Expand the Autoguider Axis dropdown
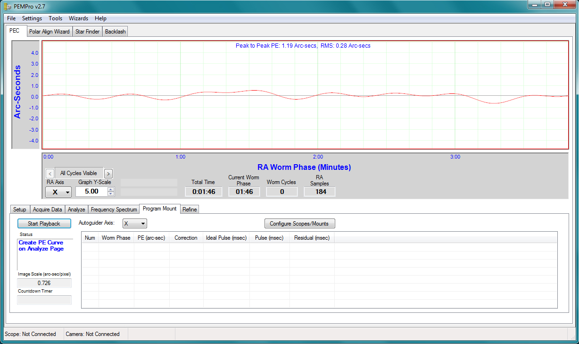 click(134, 224)
